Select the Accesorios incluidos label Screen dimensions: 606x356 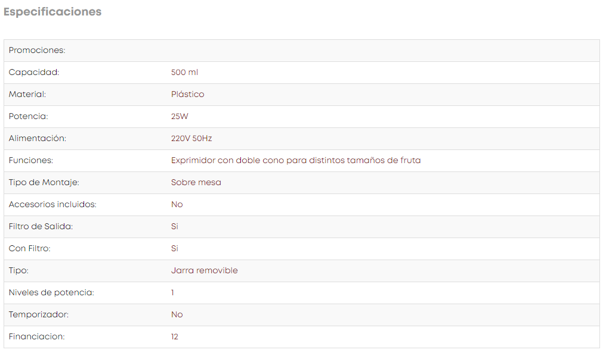click(52, 204)
